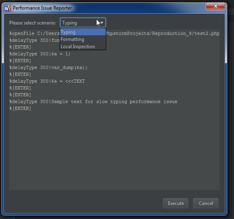Image resolution: width=234 pixels, height=219 pixels.
Task: Click the Performance Issue Reporter title text
Action: [42, 8]
